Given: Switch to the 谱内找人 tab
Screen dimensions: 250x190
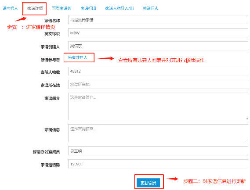Looking at the screenshot, I should 10,8.
